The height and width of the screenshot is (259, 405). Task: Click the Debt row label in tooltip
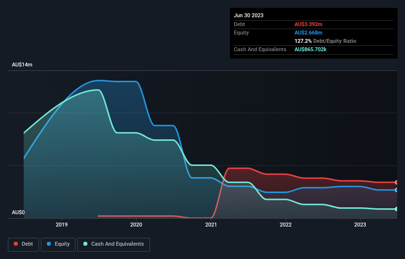coord(239,24)
